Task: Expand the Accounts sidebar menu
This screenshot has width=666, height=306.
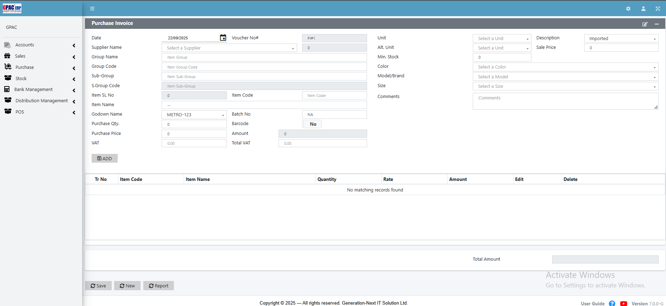Action: pos(39,45)
